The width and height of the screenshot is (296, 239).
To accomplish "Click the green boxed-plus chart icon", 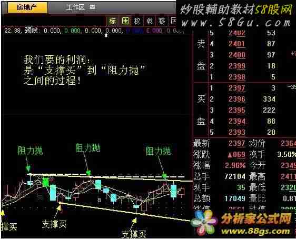I will [x=125, y=21].
